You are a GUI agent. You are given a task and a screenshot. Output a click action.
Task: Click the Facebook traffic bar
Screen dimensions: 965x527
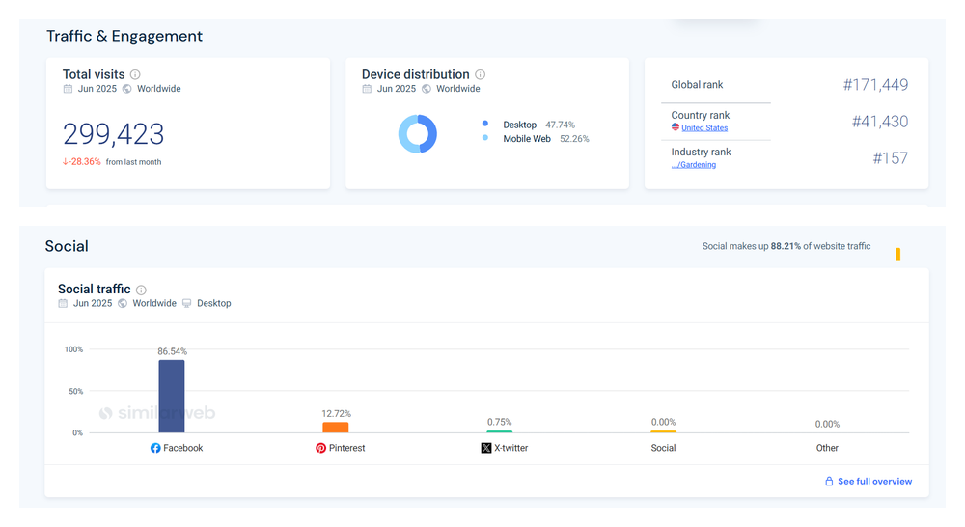pos(172,396)
